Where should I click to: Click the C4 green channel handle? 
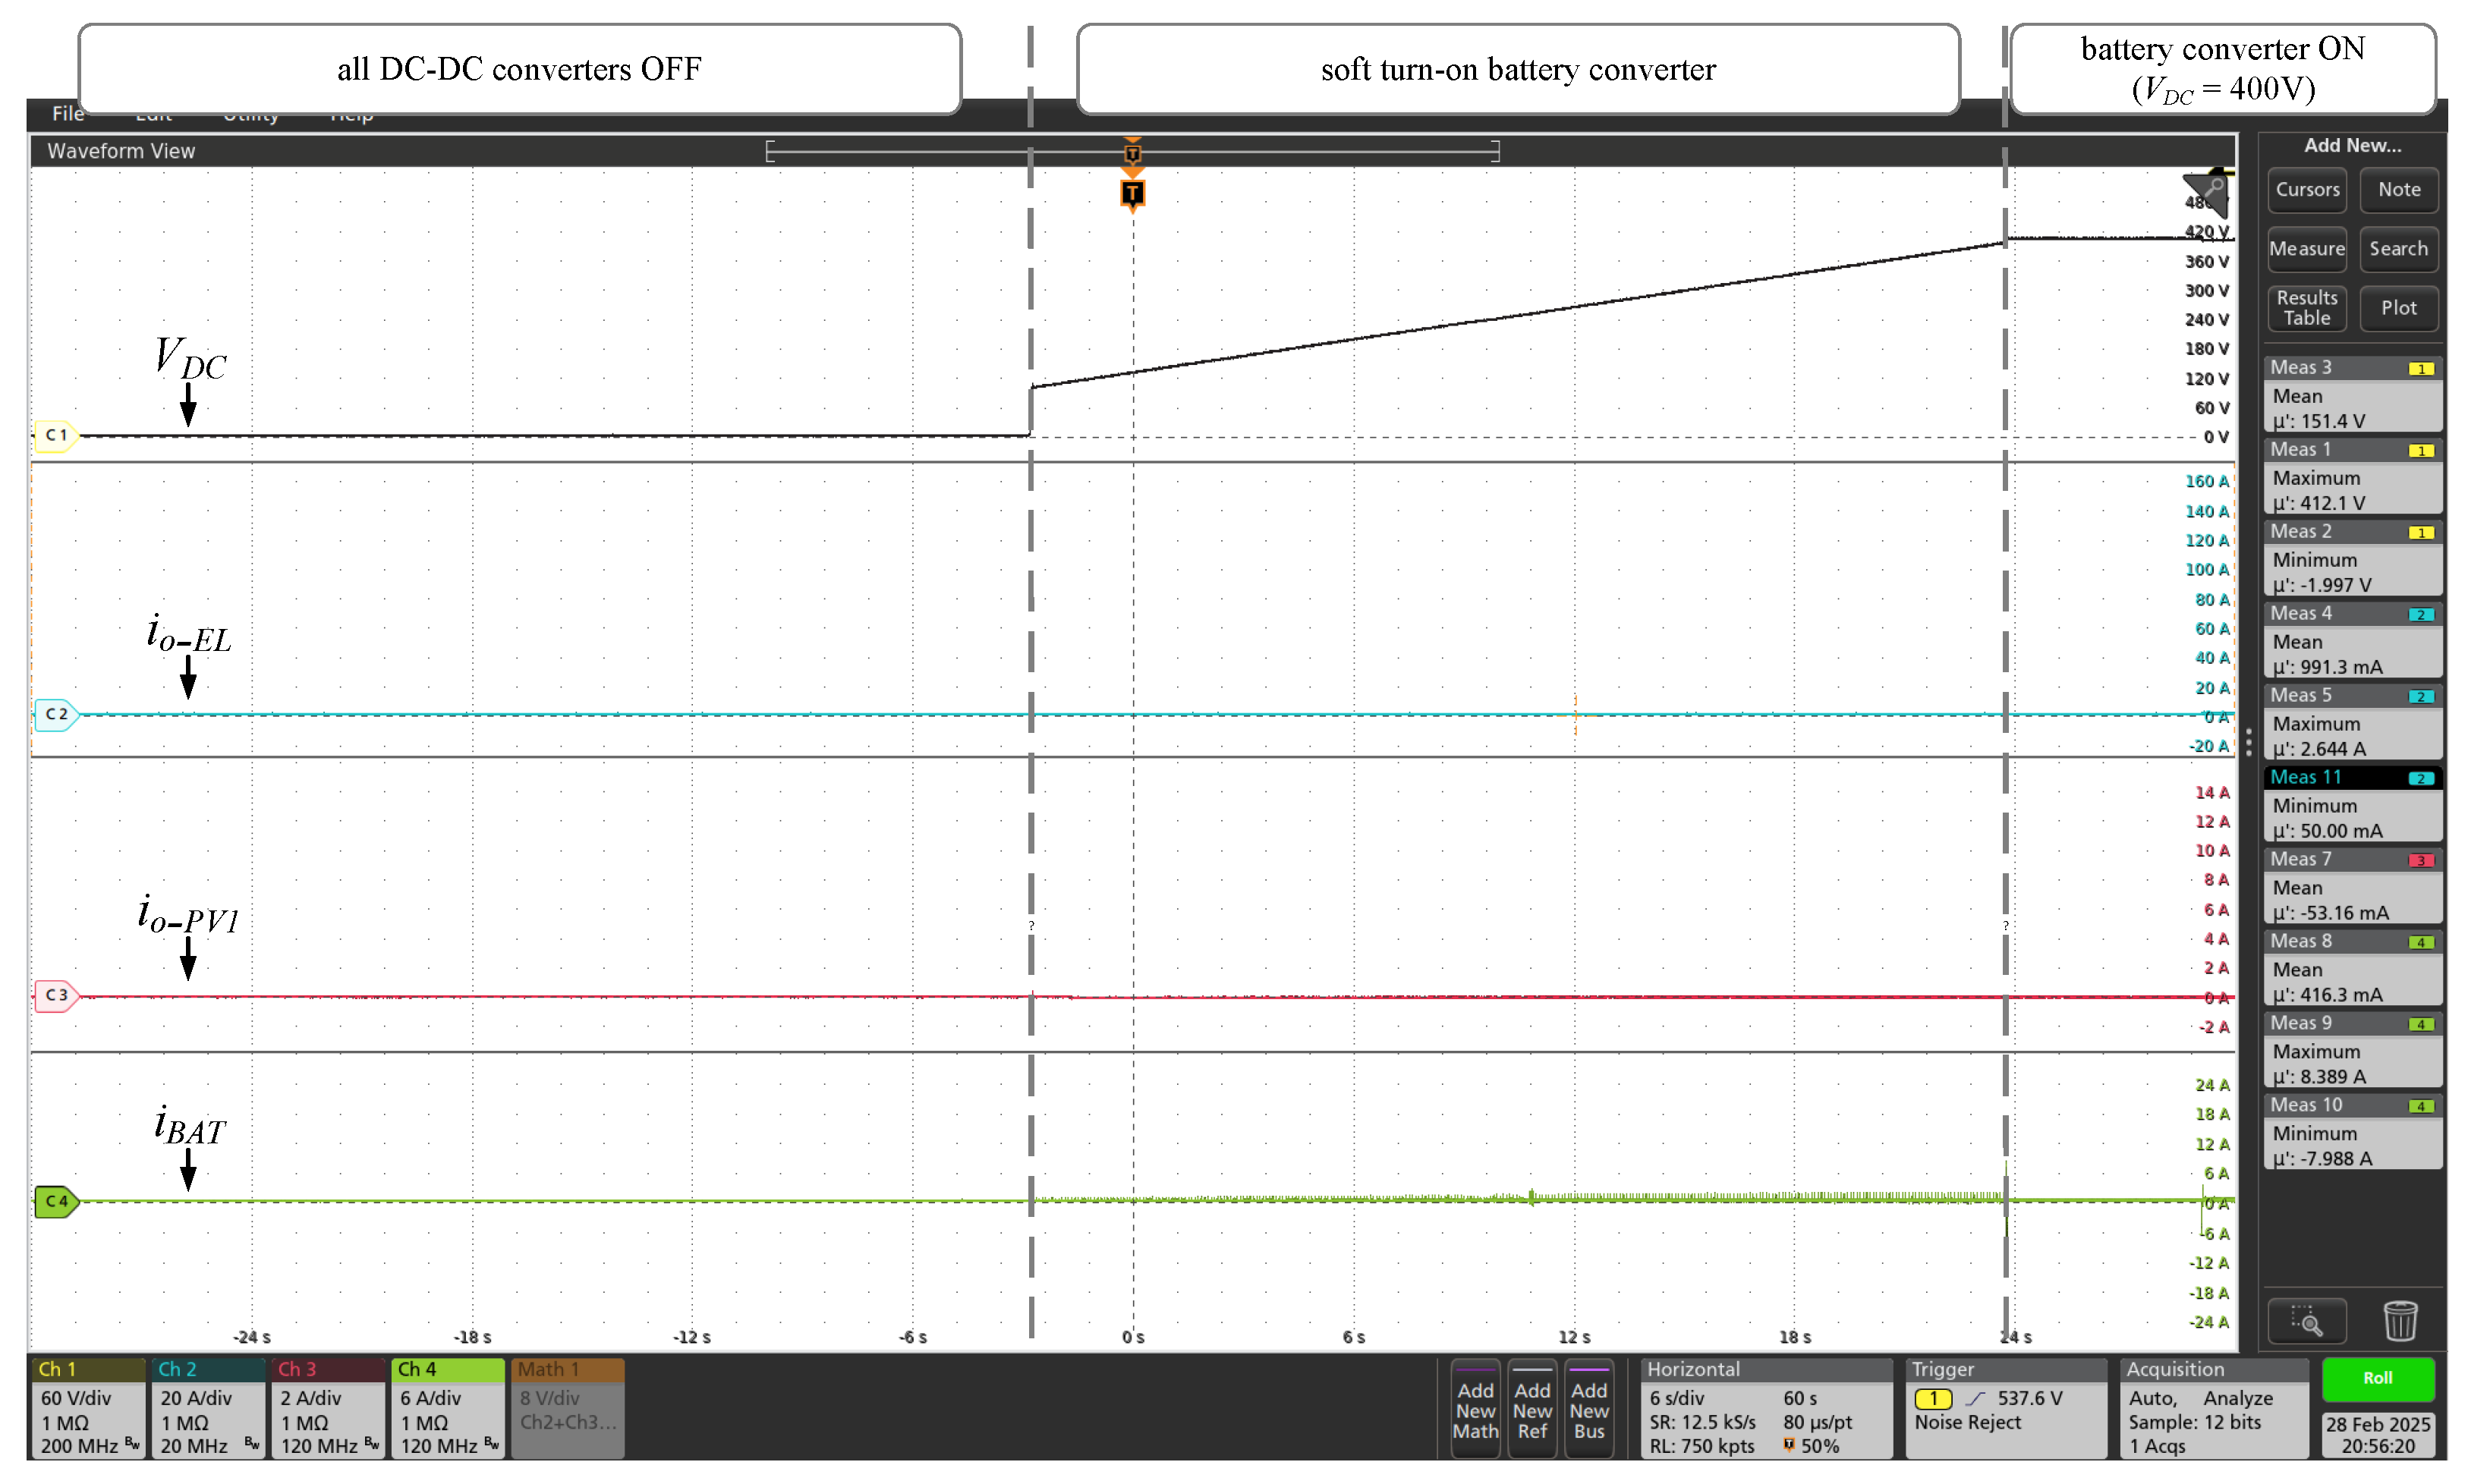click(x=56, y=1201)
